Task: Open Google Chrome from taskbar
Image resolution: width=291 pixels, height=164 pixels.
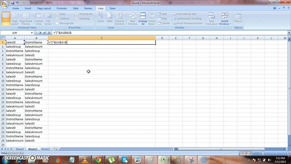Action: click(98, 160)
